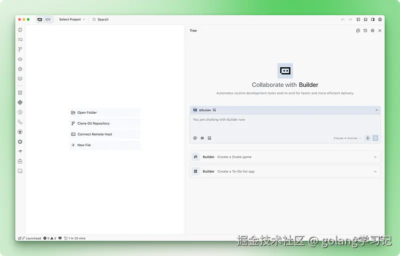
Task: Choose 'Create a Snake game' suggestion
Action: pyautogui.click(x=285, y=157)
